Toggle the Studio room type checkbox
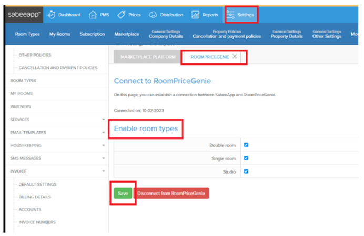This screenshot has height=236, width=364. tap(246, 171)
